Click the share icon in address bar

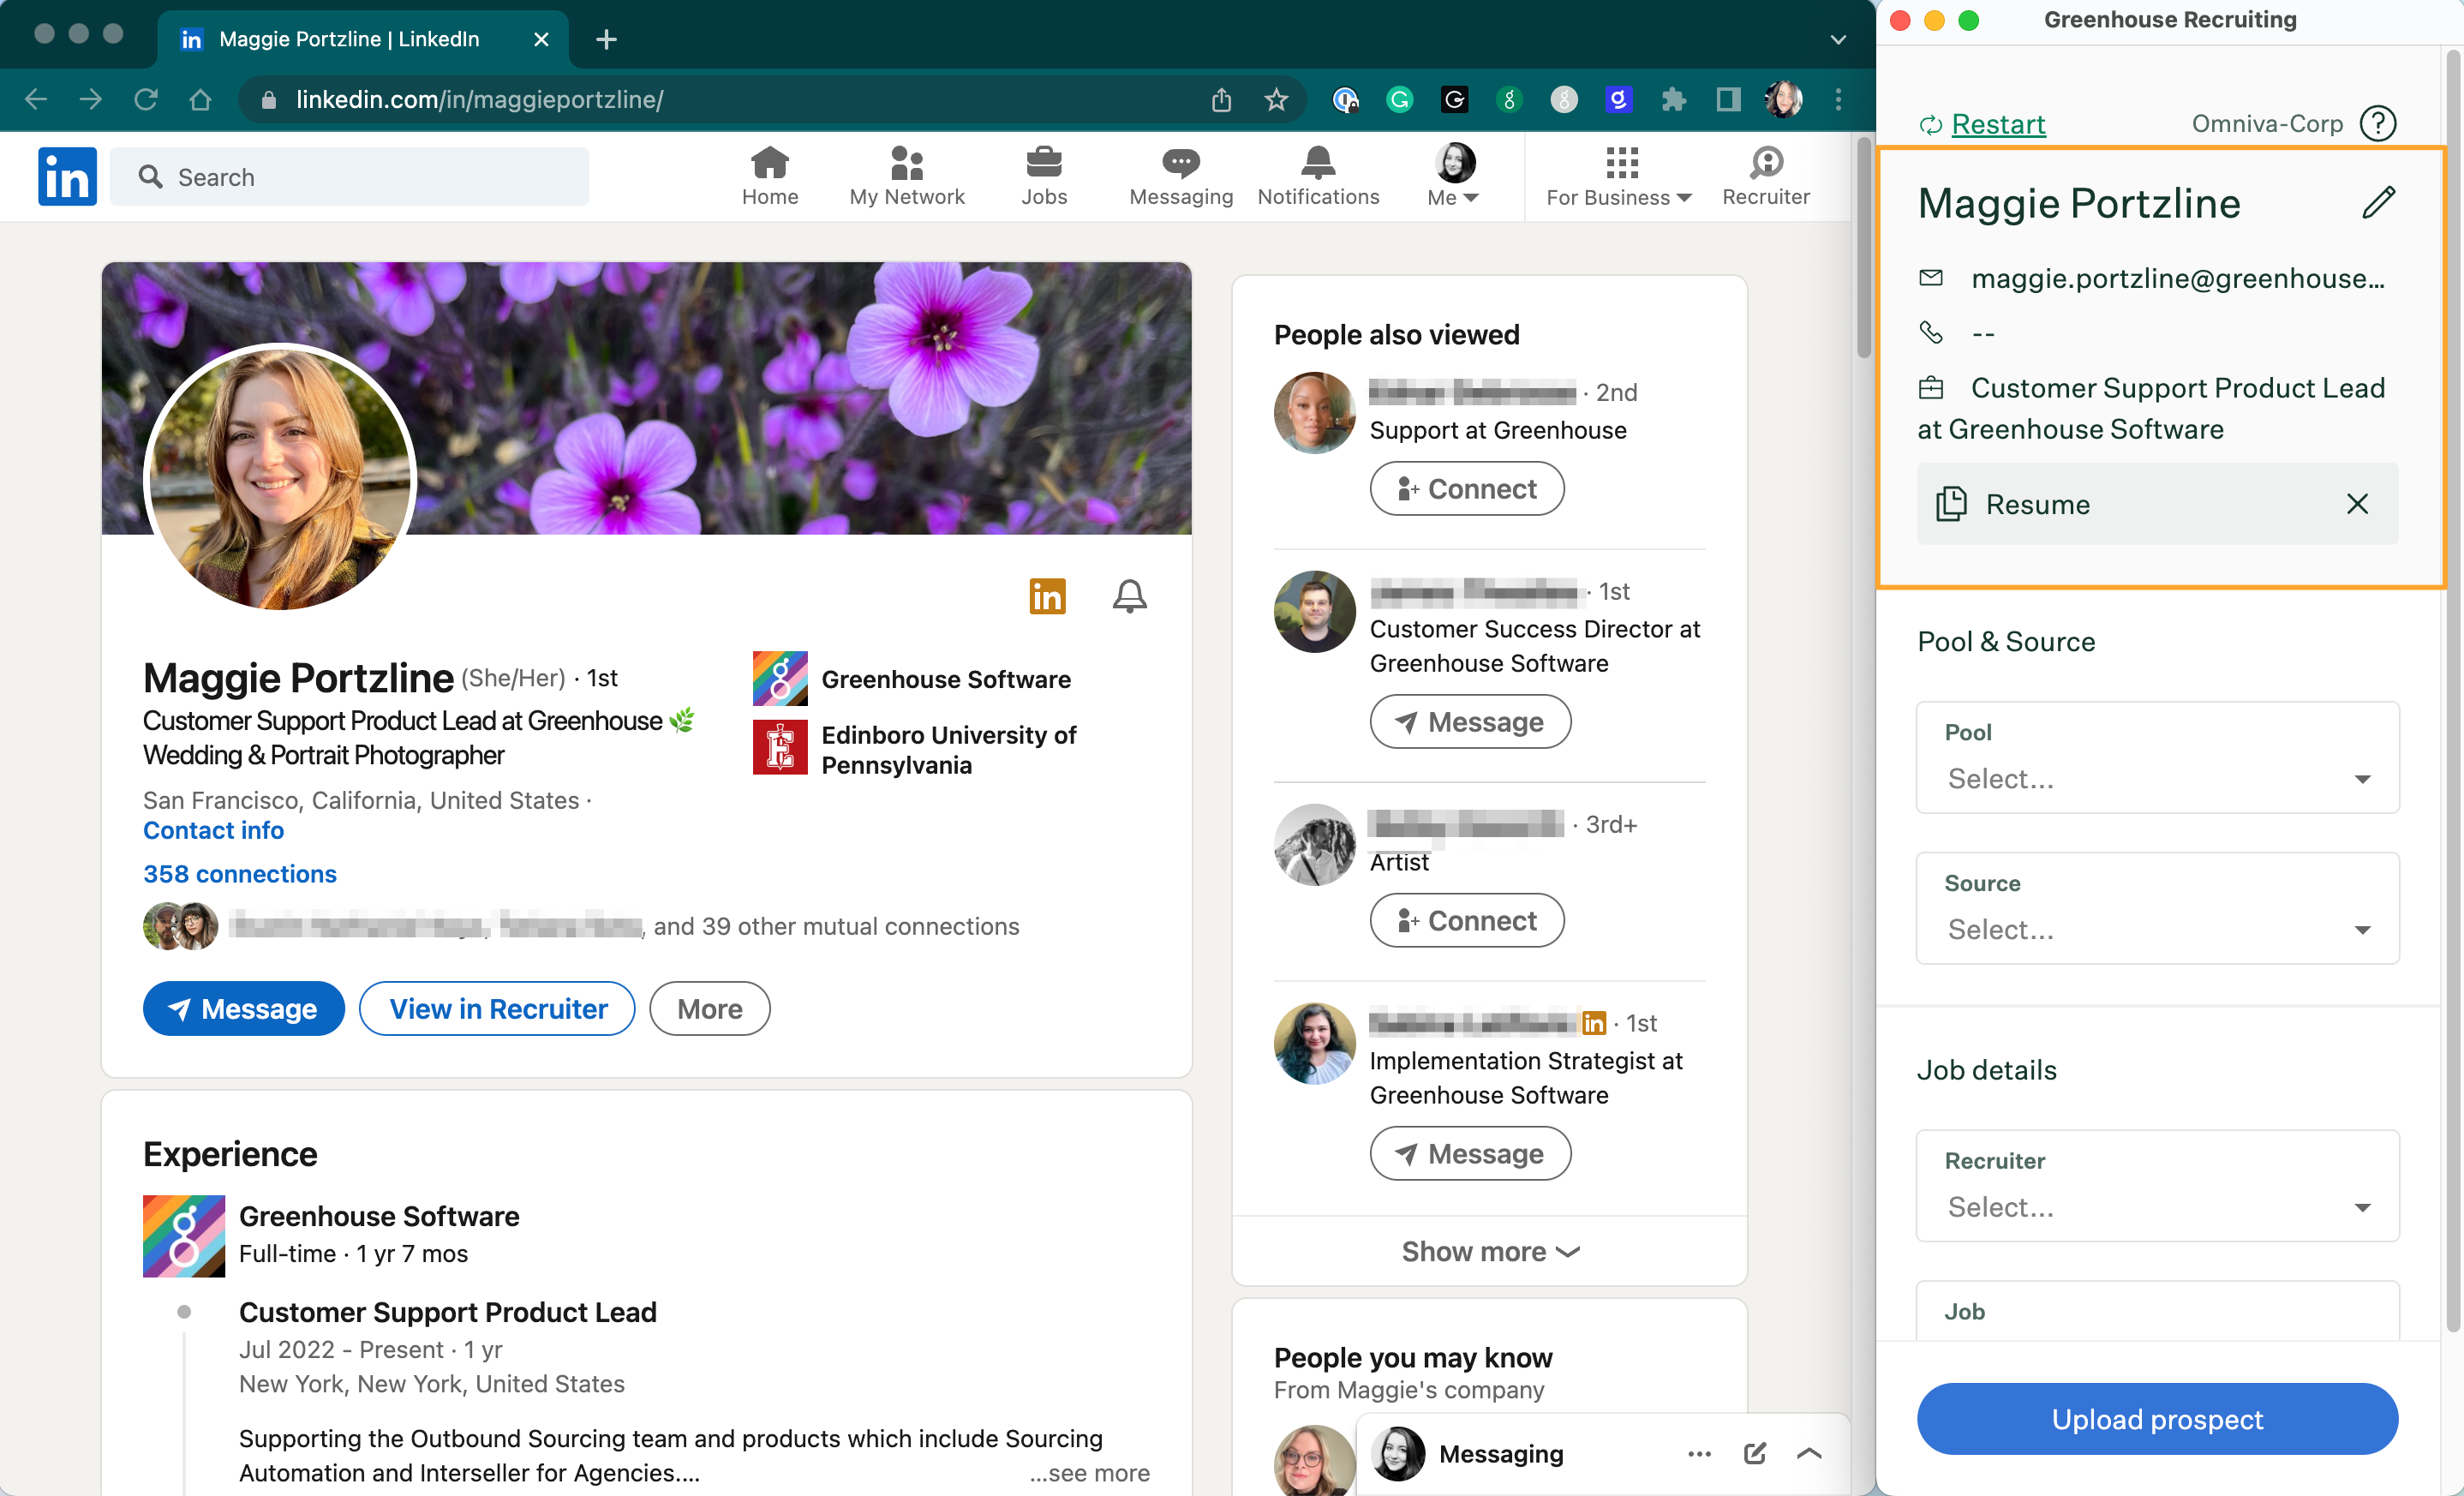click(x=1221, y=99)
